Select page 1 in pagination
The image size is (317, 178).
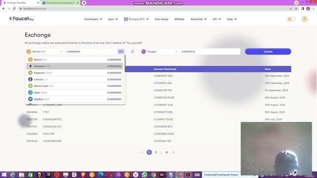(x=149, y=152)
